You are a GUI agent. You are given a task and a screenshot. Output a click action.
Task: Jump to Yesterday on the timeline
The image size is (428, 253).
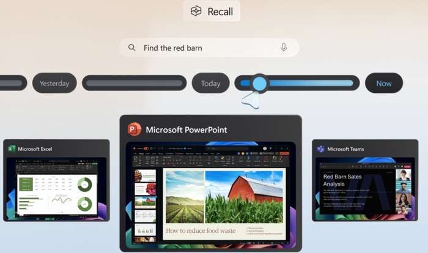click(54, 83)
